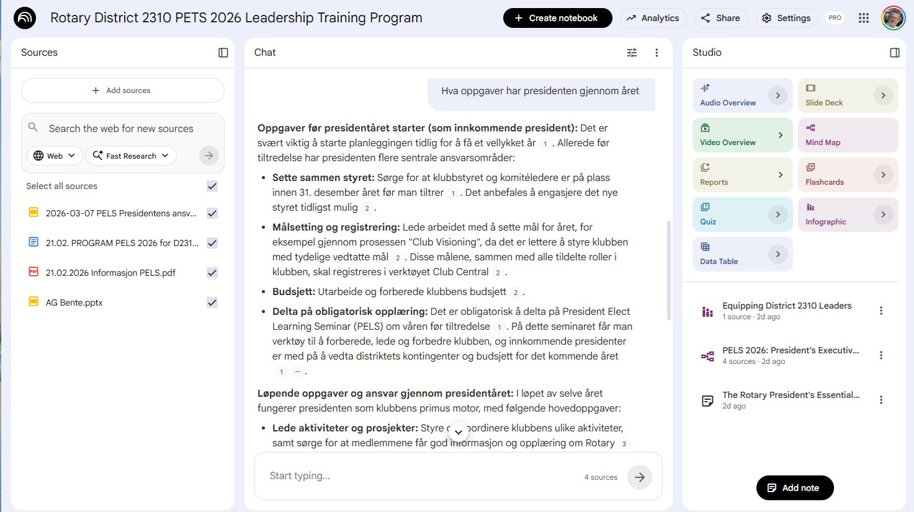The height and width of the screenshot is (512, 914).
Task: Open the chat three-dot options menu
Action: [x=656, y=53]
